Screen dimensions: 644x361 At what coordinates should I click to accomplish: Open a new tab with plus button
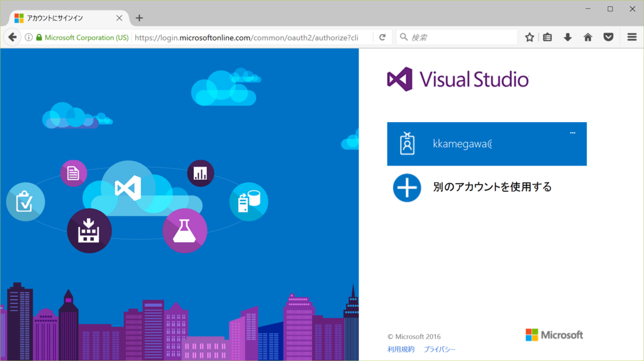(139, 18)
